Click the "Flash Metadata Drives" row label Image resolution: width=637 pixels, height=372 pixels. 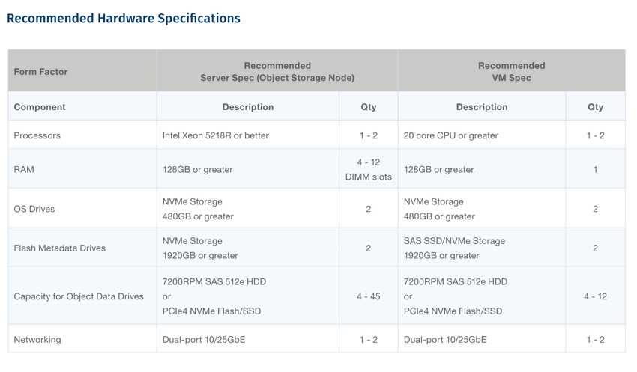(60, 248)
